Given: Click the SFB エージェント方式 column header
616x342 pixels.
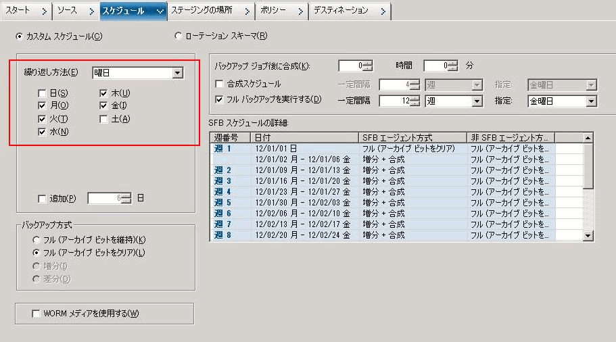Looking at the screenshot, I should [x=412, y=138].
